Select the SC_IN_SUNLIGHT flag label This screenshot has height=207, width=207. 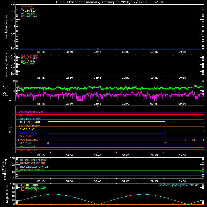point(30,122)
